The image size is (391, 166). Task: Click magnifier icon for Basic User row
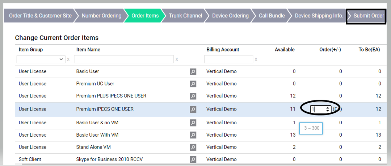click(x=193, y=72)
